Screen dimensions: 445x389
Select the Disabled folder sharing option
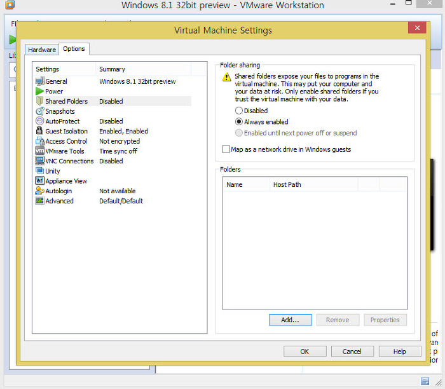pyautogui.click(x=239, y=111)
